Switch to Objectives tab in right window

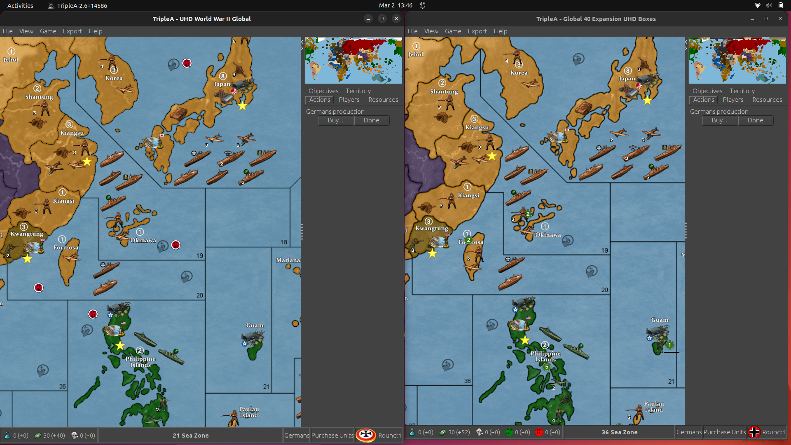point(707,91)
